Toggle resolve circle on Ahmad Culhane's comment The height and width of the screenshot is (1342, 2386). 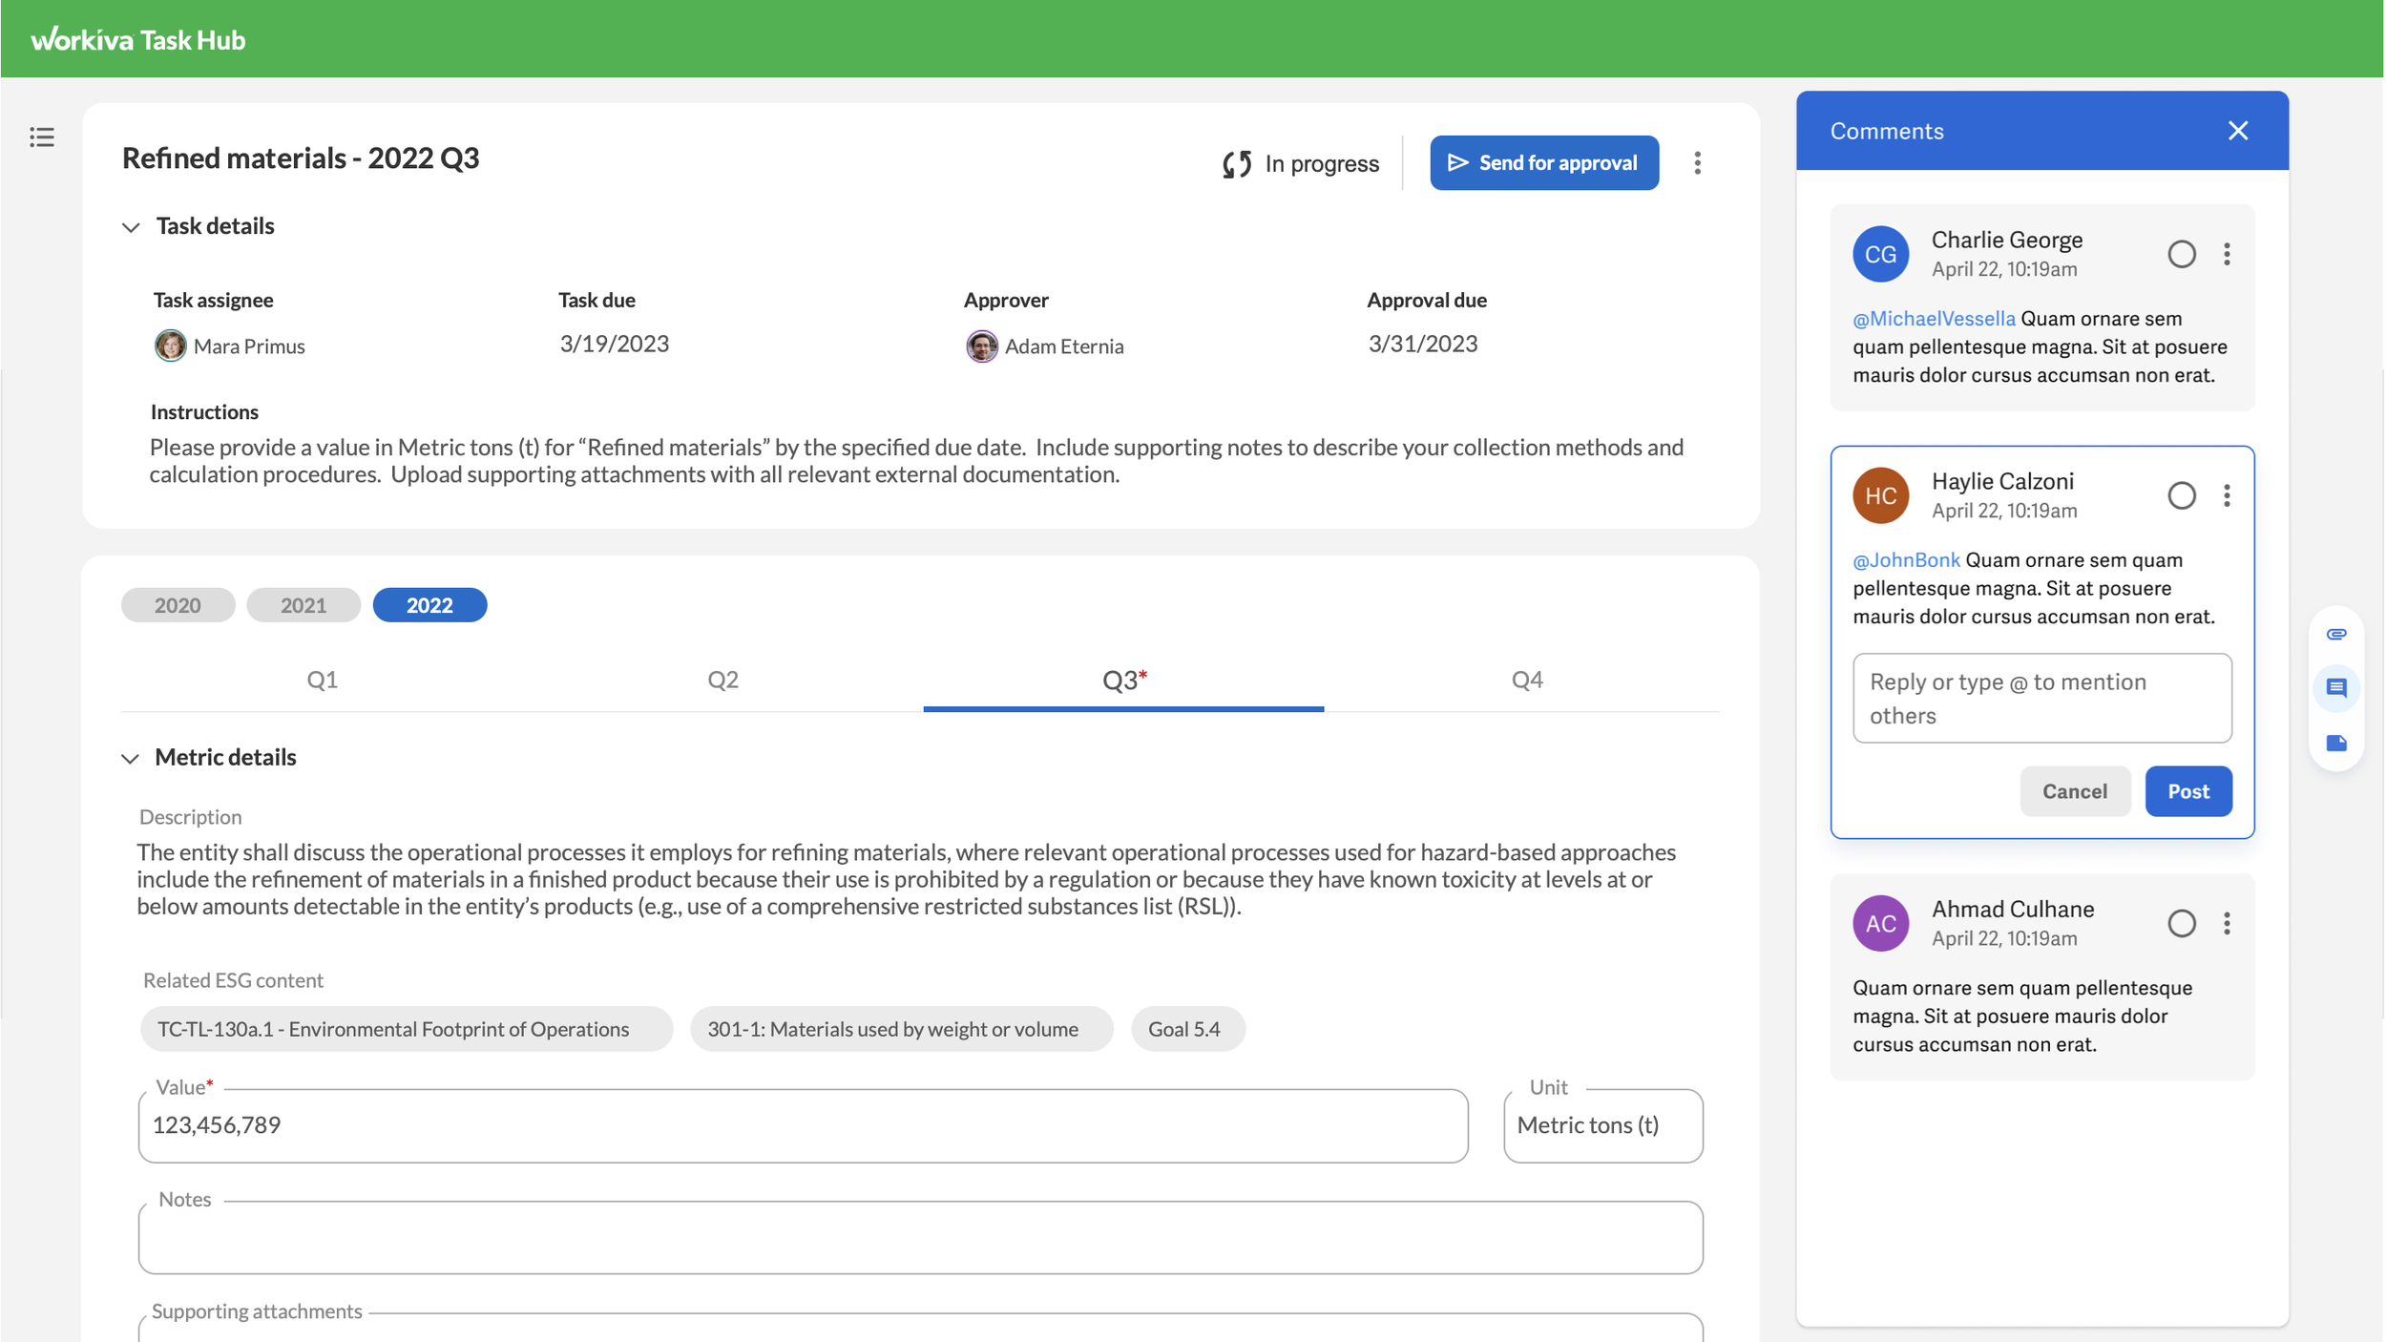coord(2181,923)
